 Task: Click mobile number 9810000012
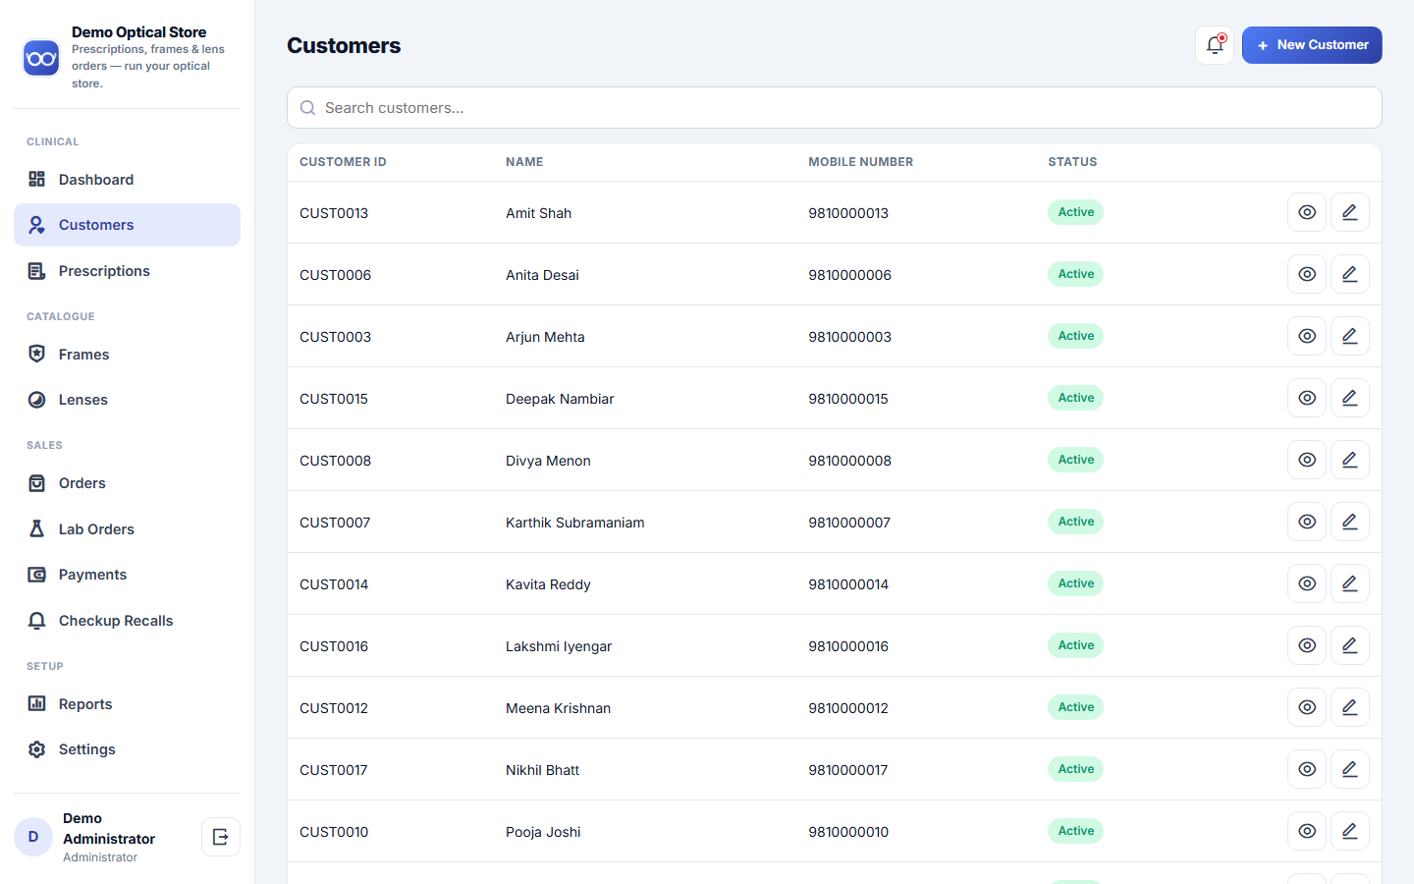click(x=848, y=708)
